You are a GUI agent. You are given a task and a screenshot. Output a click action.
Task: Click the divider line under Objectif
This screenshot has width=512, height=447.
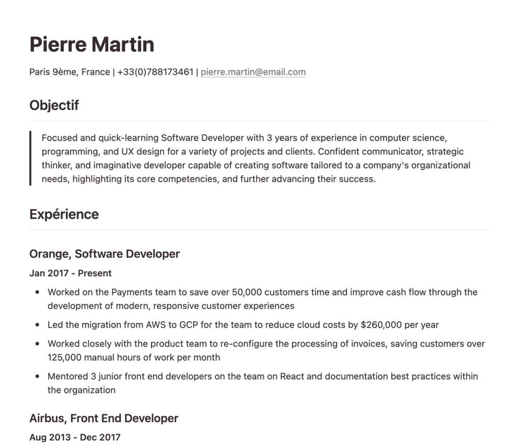click(259, 121)
